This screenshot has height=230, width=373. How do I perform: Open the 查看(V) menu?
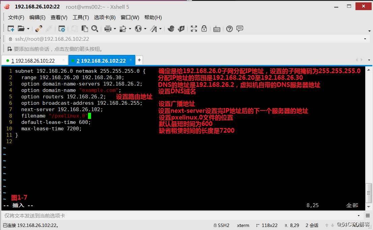59,18
